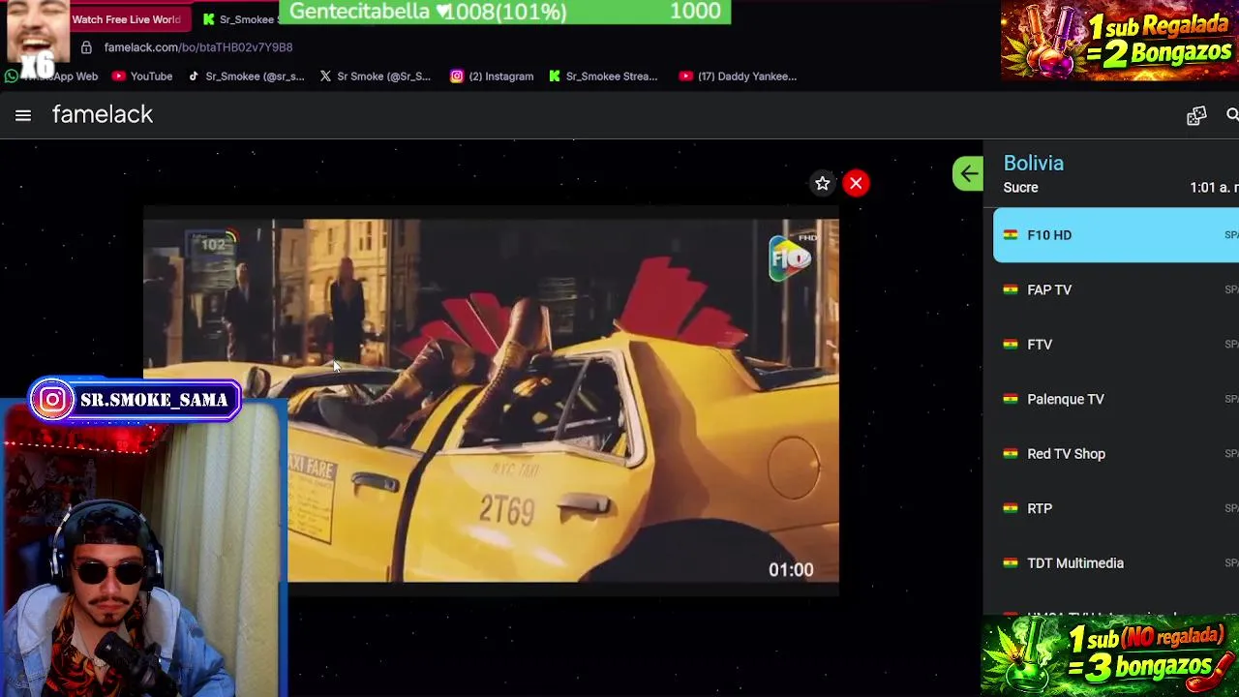Click the Bolivia flag beside FAP TV
1239x697 pixels.
1010,289
